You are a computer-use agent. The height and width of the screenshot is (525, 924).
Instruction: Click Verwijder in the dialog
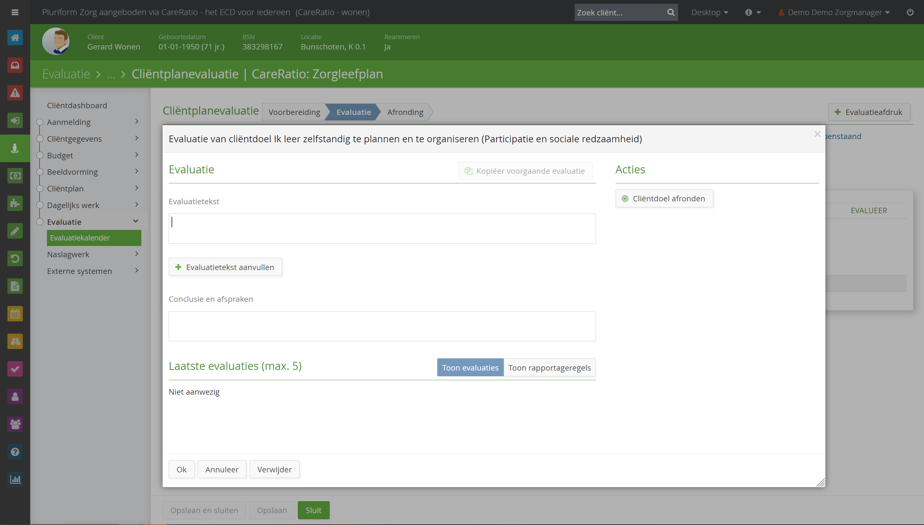point(274,469)
